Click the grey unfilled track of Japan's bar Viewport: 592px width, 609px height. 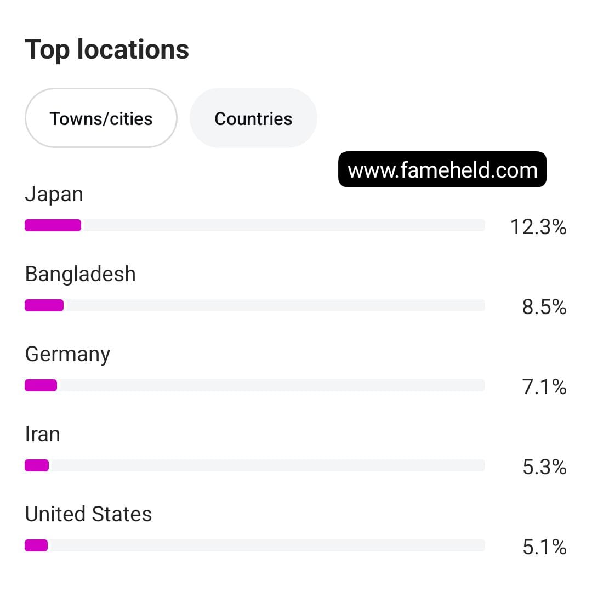[282, 225]
